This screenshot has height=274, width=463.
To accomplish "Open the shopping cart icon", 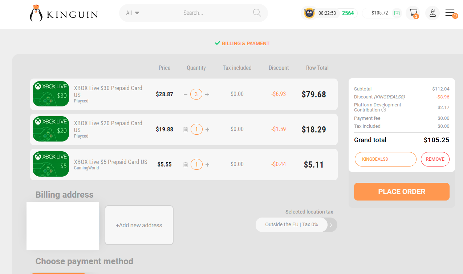I will [x=413, y=13].
